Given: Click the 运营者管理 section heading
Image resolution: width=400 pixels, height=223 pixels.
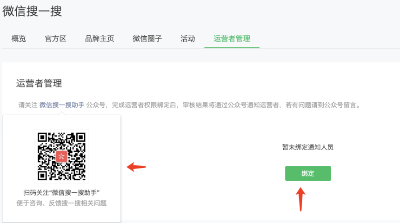Looking at the screenshot, I should click(x=39, y=83).
